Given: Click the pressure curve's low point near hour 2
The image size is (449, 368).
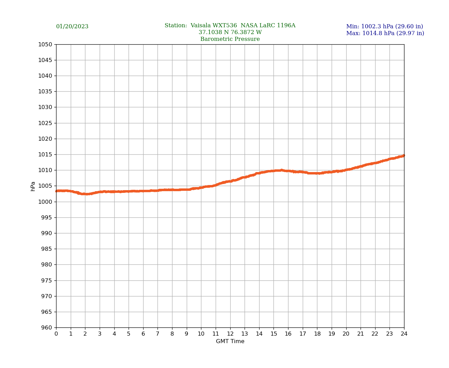Looking at the screenshot, I should tap(85, 194).
